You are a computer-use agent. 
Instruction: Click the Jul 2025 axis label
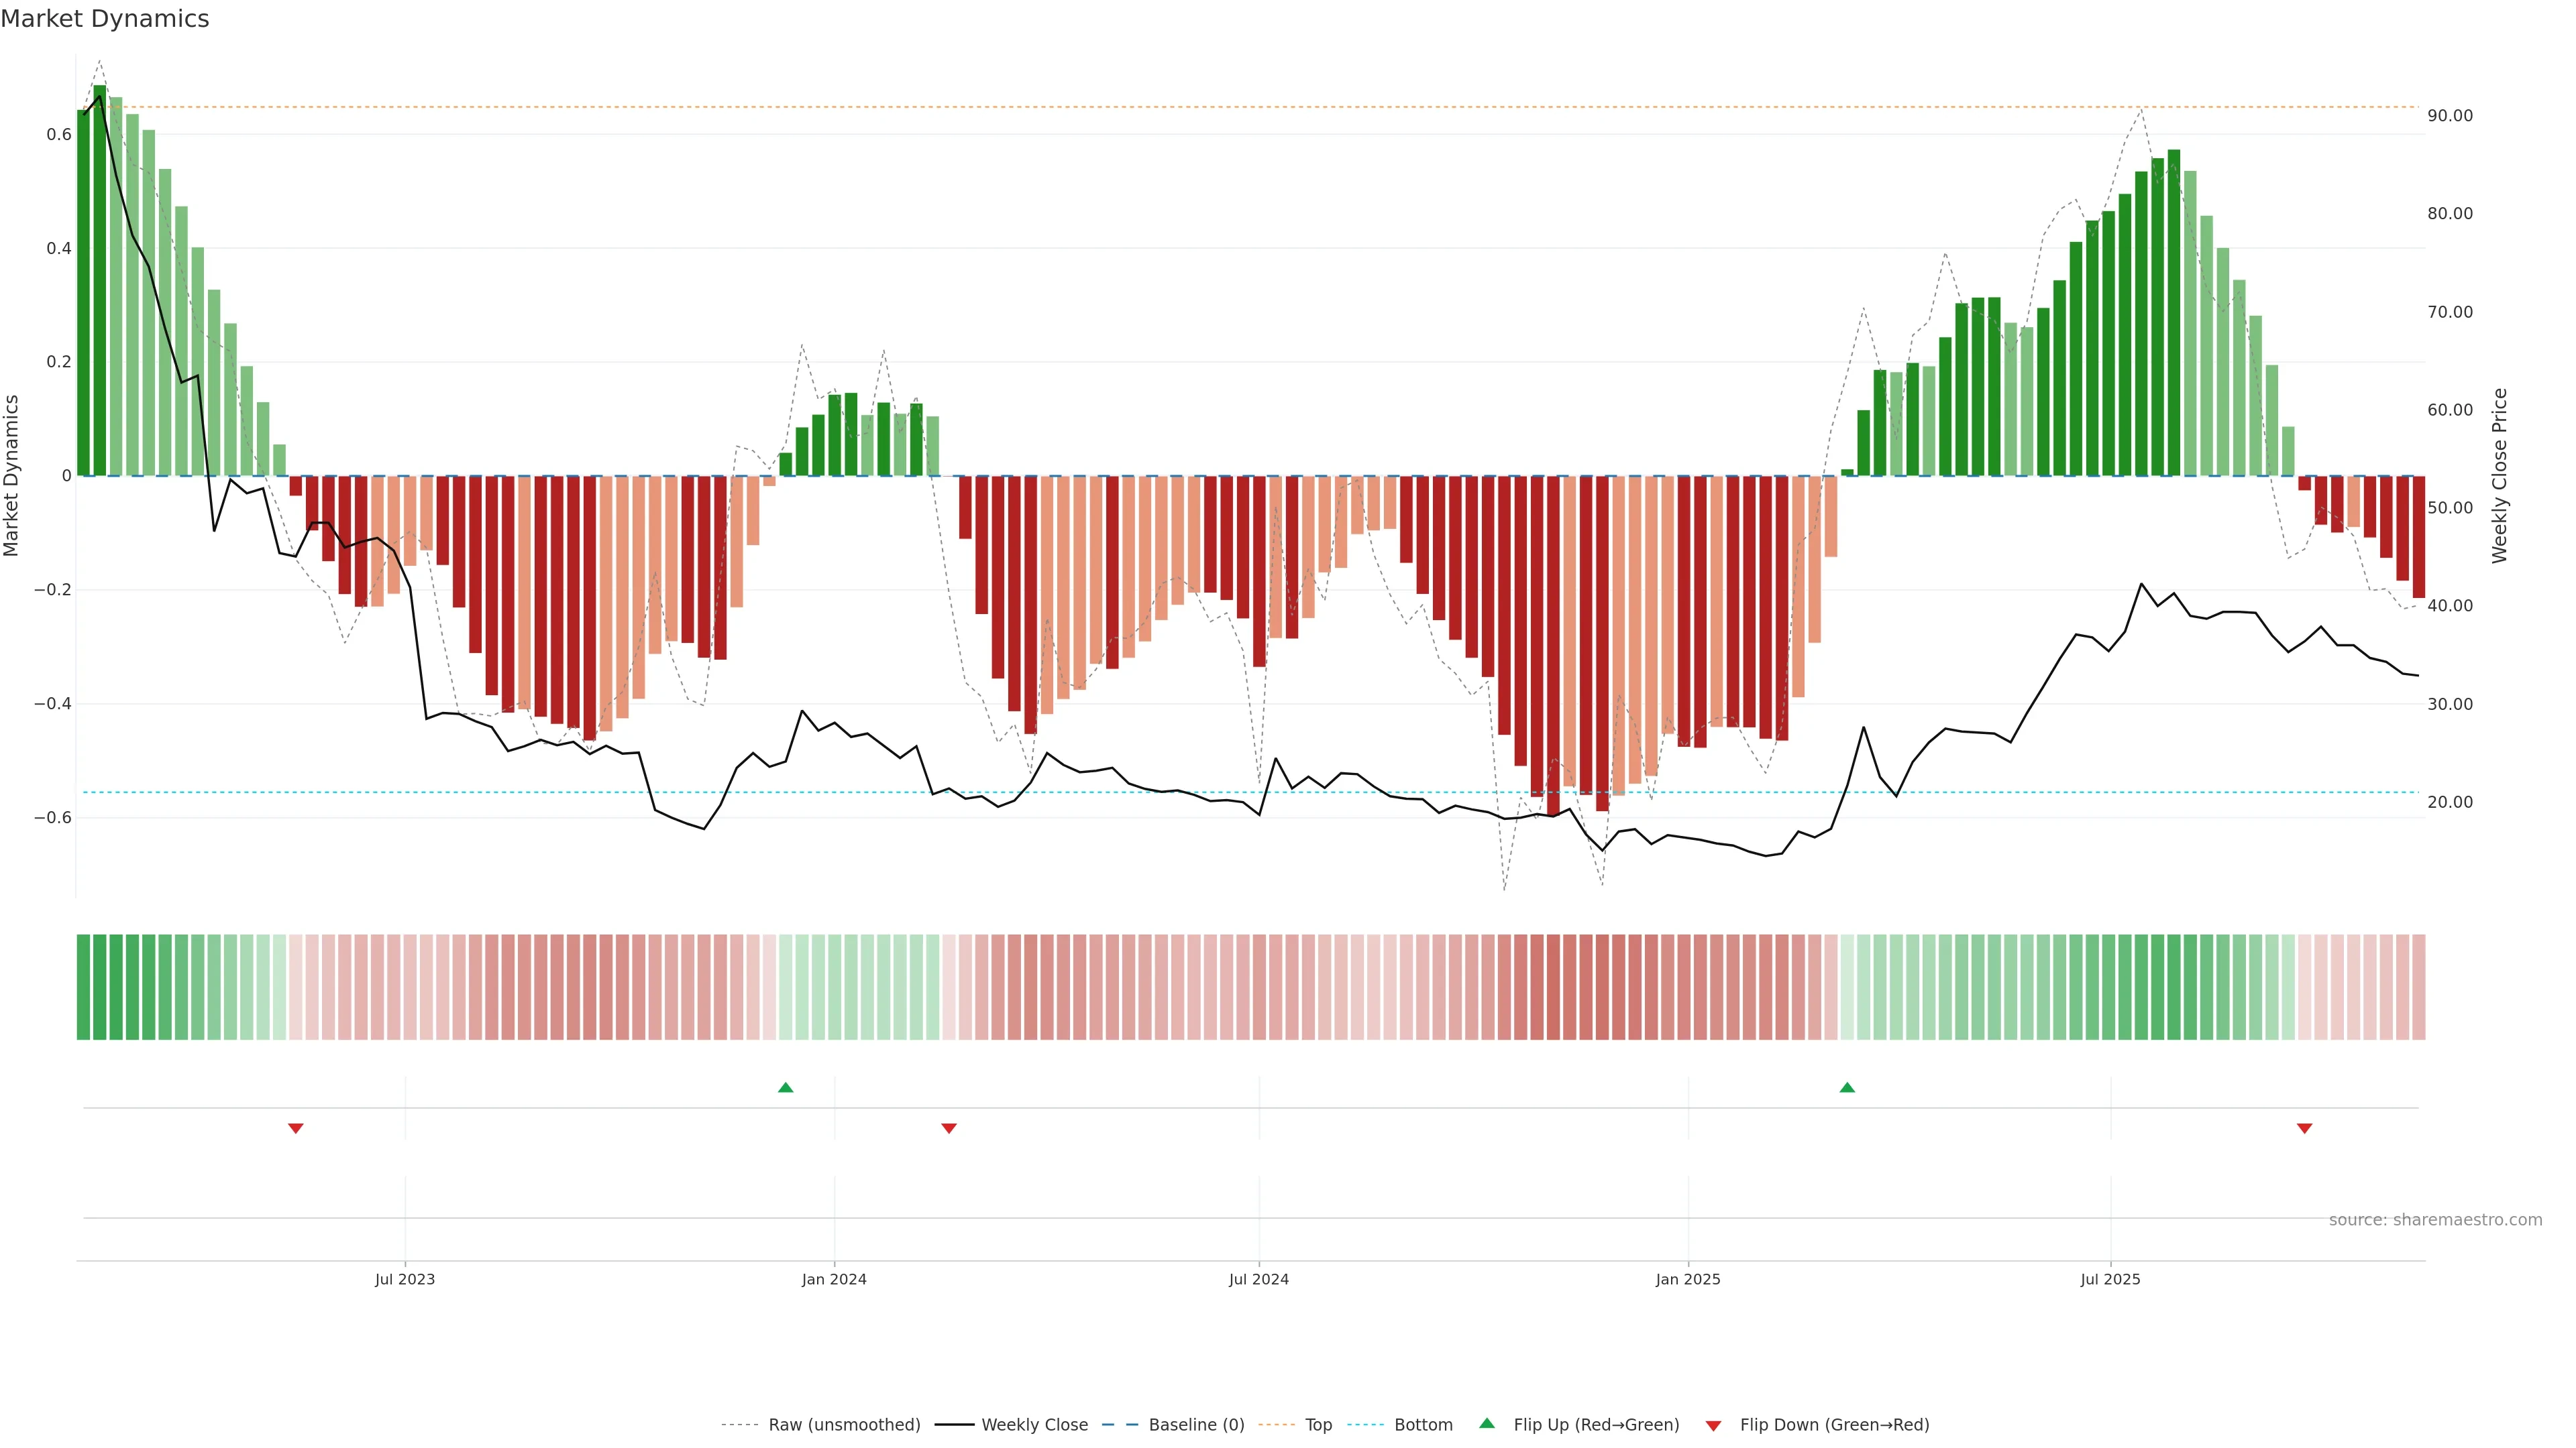click(2110, 1279)
